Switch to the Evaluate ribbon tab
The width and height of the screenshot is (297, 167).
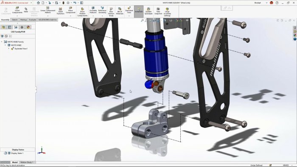(x=33, y=19)
